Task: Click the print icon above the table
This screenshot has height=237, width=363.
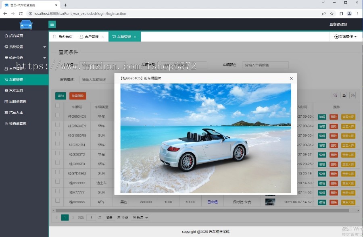Action: (x=353, y=96)
